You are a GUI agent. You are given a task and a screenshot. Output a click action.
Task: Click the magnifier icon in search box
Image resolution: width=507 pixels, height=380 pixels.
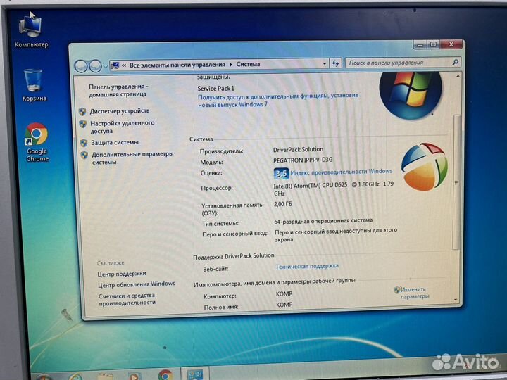pos(454,63)
